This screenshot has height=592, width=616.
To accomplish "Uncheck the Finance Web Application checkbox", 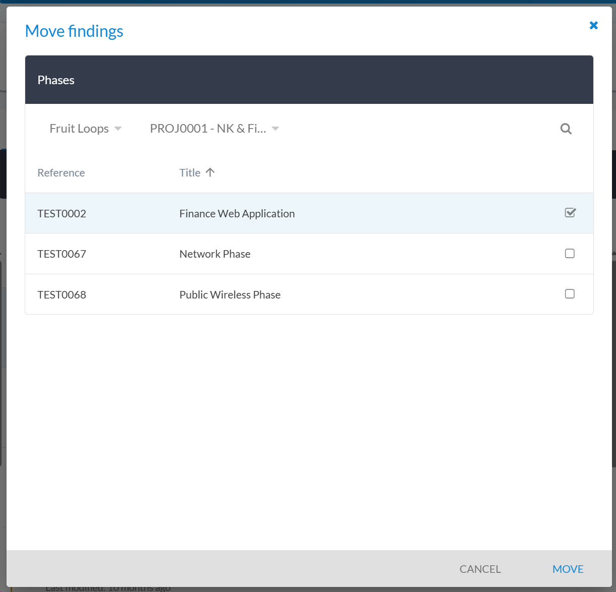I will pos(570,213).
